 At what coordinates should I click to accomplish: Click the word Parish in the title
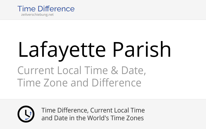tap(142, 49)
